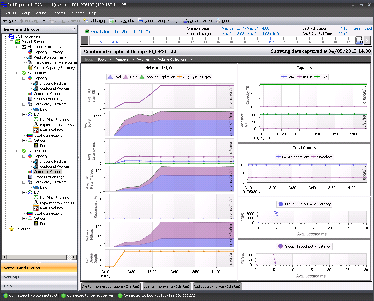
Task: Toggle iSCSI Connections series in Total Counts
Action: (292, 157)
